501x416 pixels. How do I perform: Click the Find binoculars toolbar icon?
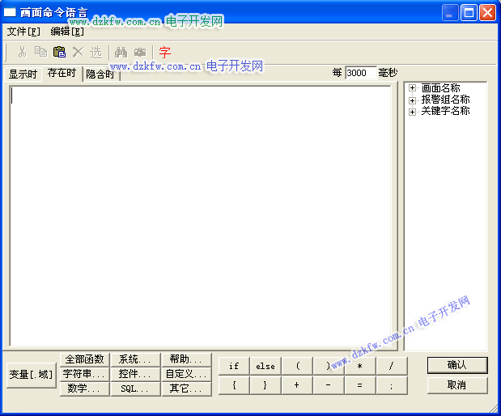[121, 52]
